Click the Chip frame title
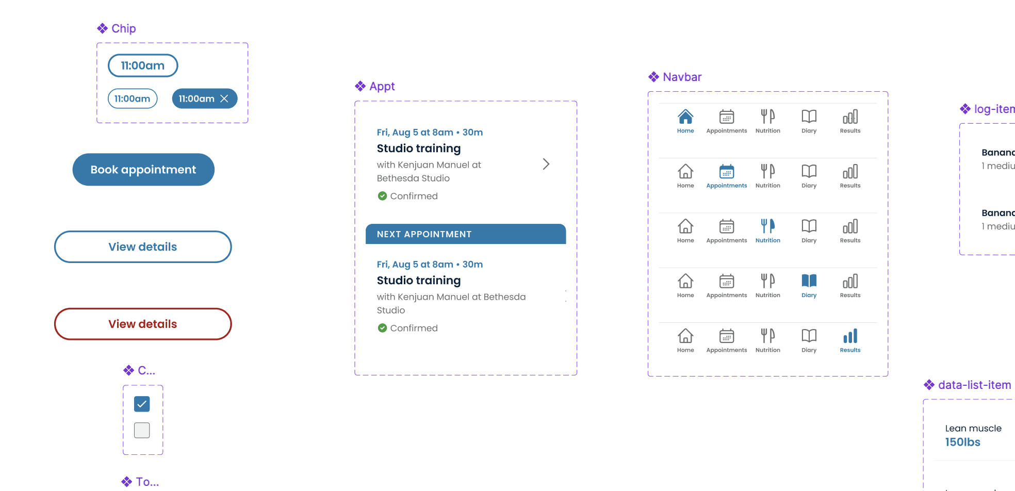 [124, 28]
